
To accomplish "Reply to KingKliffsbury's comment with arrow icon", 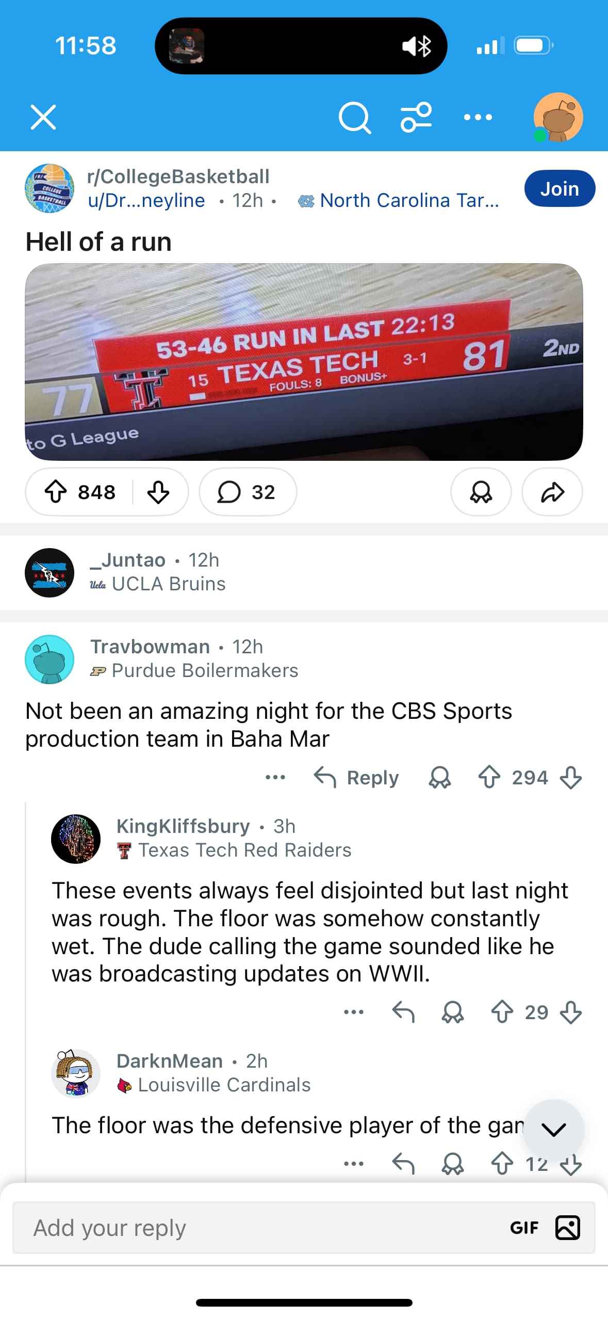I will tap(403, 1012).
